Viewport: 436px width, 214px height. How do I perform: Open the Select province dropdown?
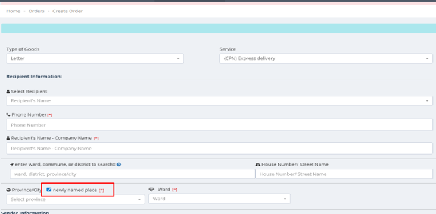coord(76,199)
